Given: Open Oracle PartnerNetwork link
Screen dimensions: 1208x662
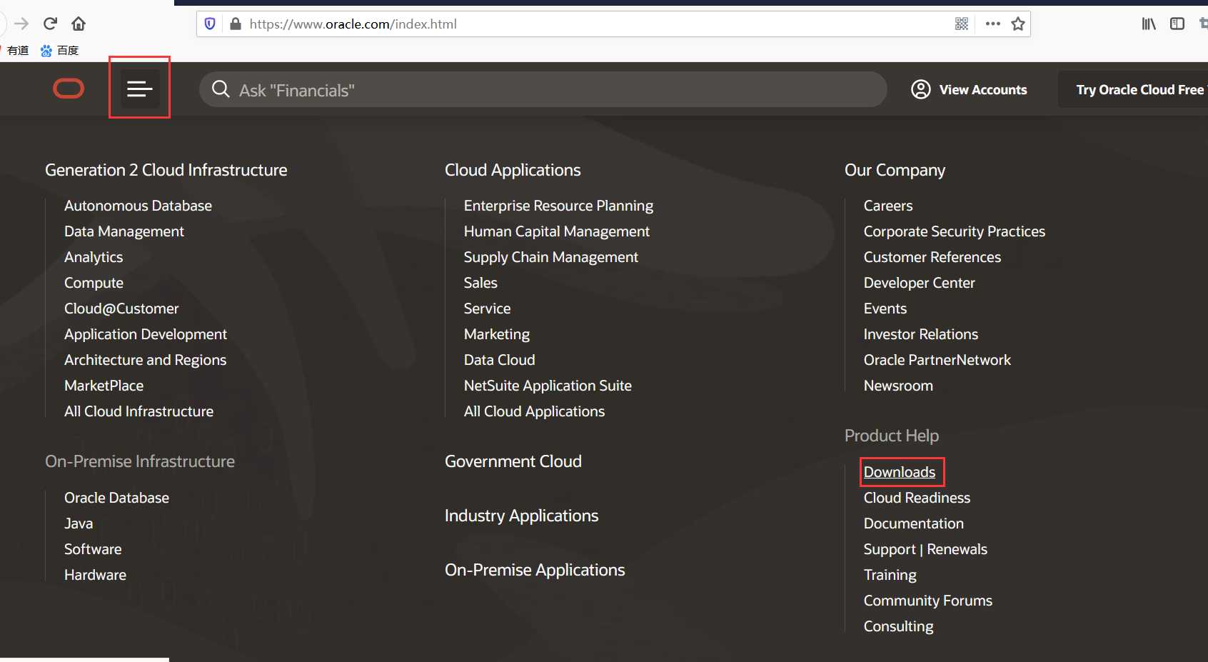Looking at the screenshot, I should (x=937, y=360).
